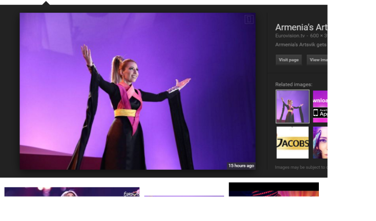Image resolution: width=376 pixels, height=221 pixels.
Task: Click the 'Images may be subject to' notice
Action: [x=300, y=167]
